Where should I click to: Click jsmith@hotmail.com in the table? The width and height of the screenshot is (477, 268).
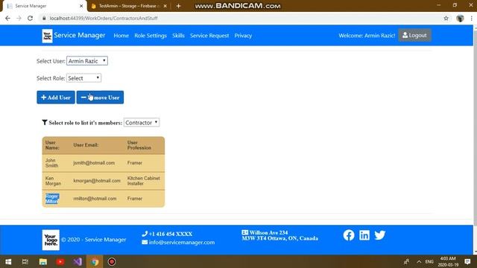(94, 163)
